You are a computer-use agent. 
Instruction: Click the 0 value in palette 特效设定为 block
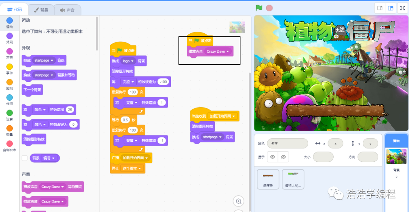pyautogui.click(x=73, y=125)
